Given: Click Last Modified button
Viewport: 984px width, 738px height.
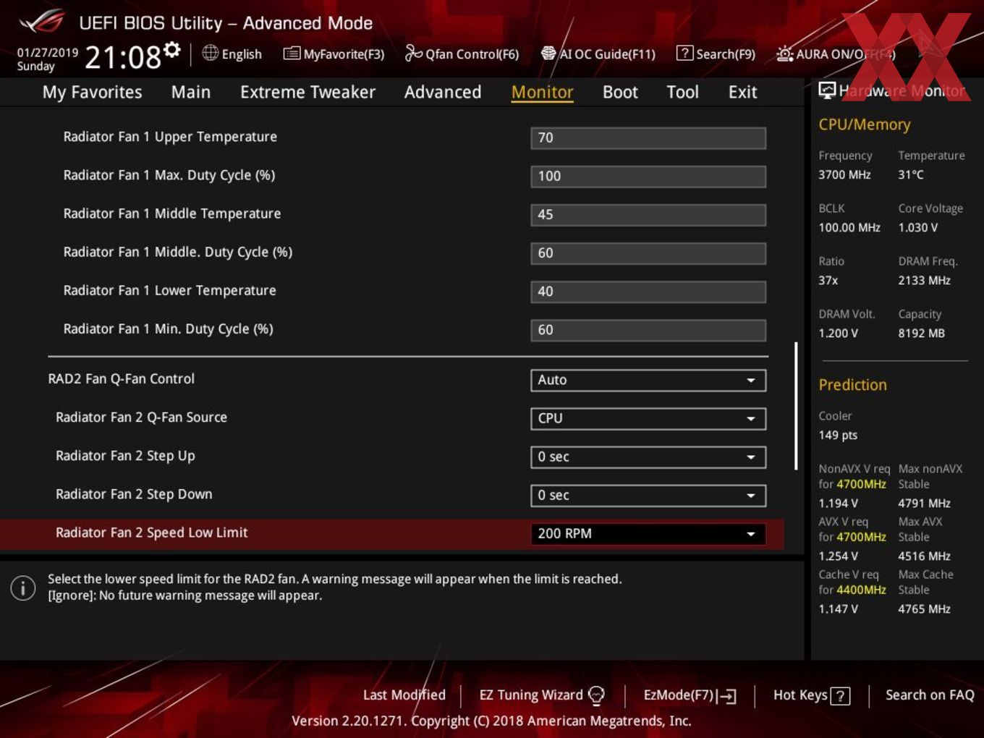Looking at the screenshot, I should click(x=404, y=695).
